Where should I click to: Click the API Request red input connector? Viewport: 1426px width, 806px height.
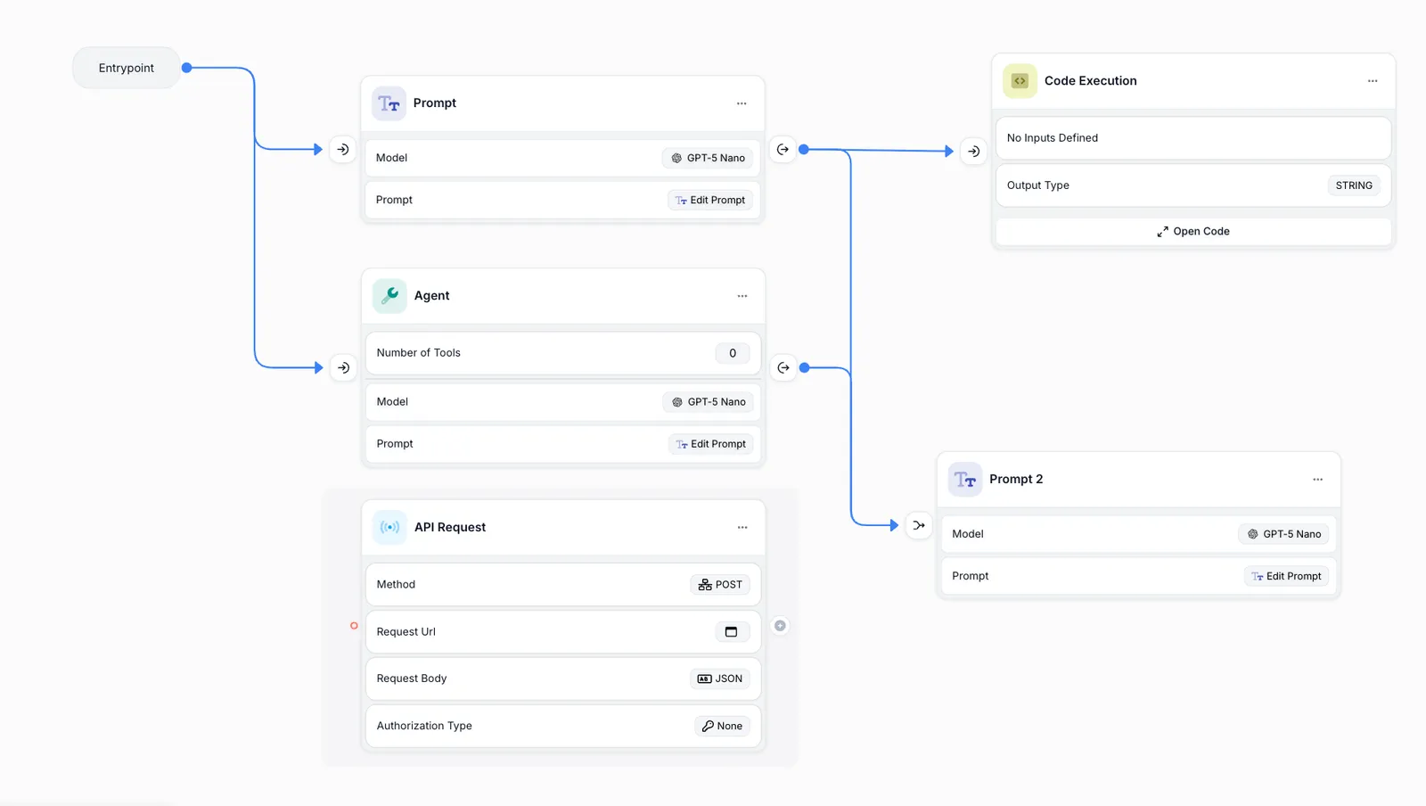tap(354, 626)
